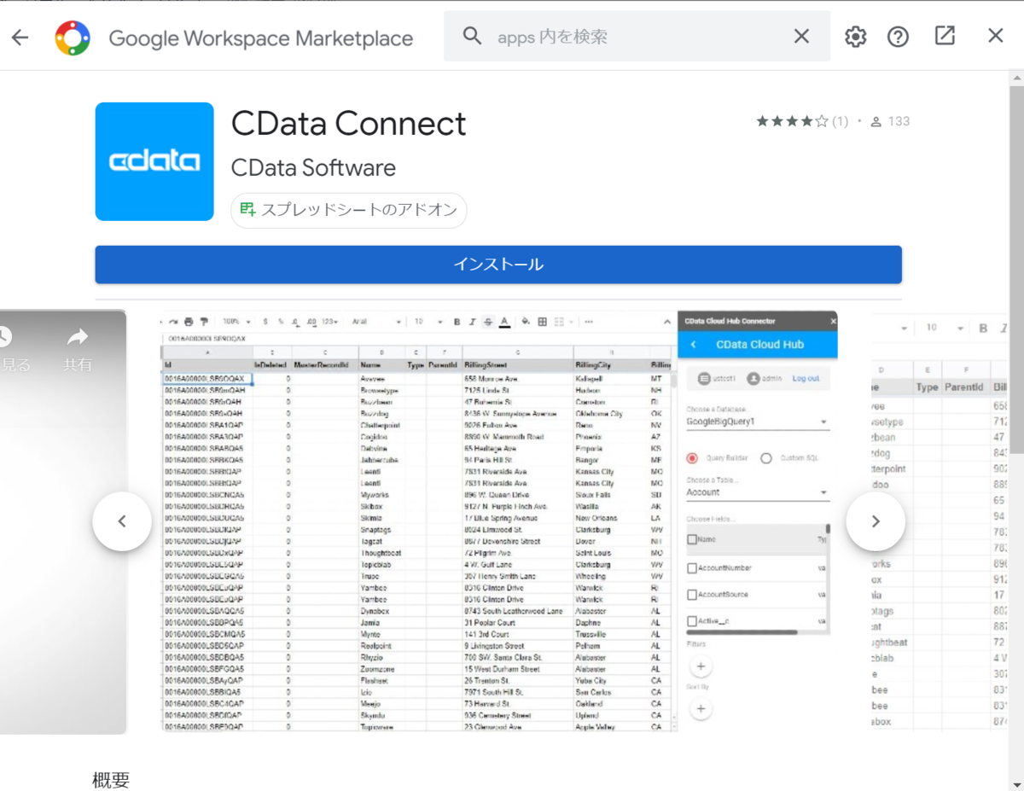This screenshot has width=1024, height=791.
Task: Click the fields list horizontal scrollbar
Action: coord(742,632)
